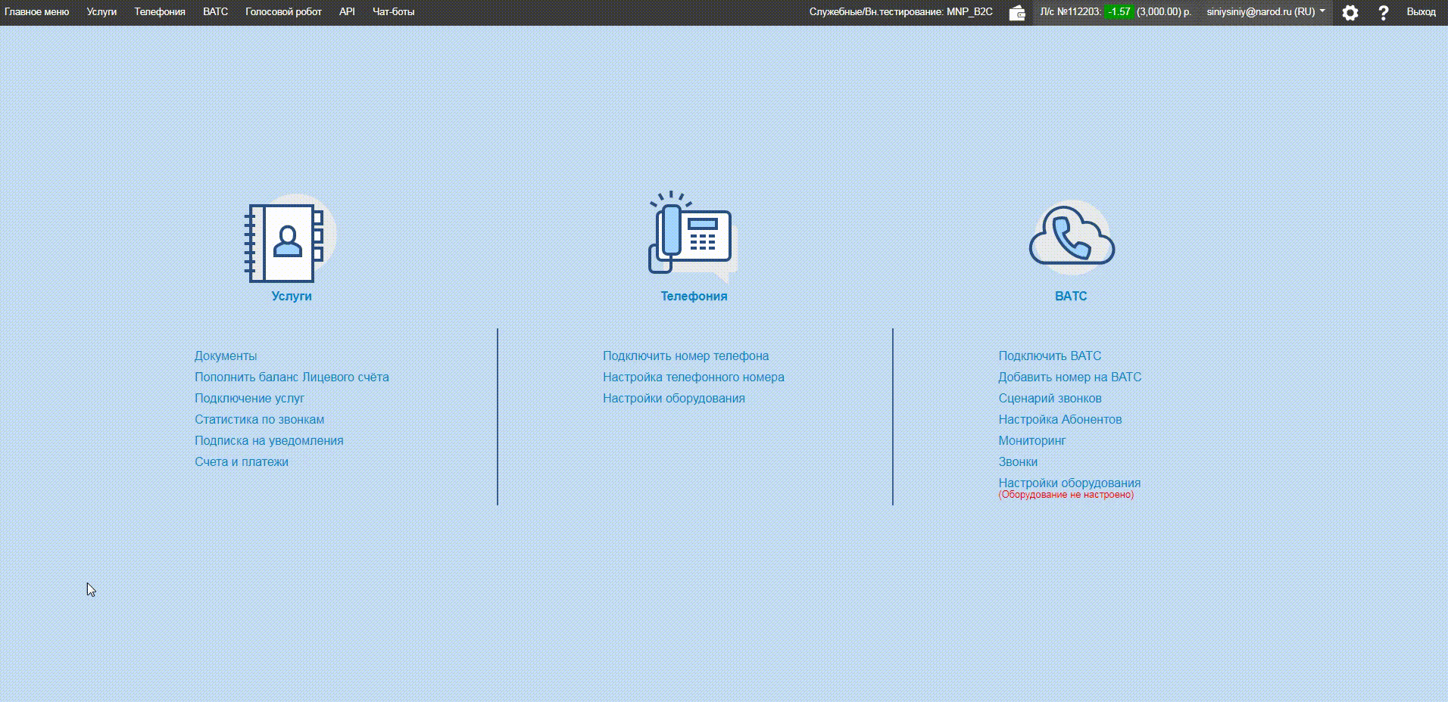Open Статистика по звонкам
Viewport: 1448px width, 702px height.
[259, 419]
